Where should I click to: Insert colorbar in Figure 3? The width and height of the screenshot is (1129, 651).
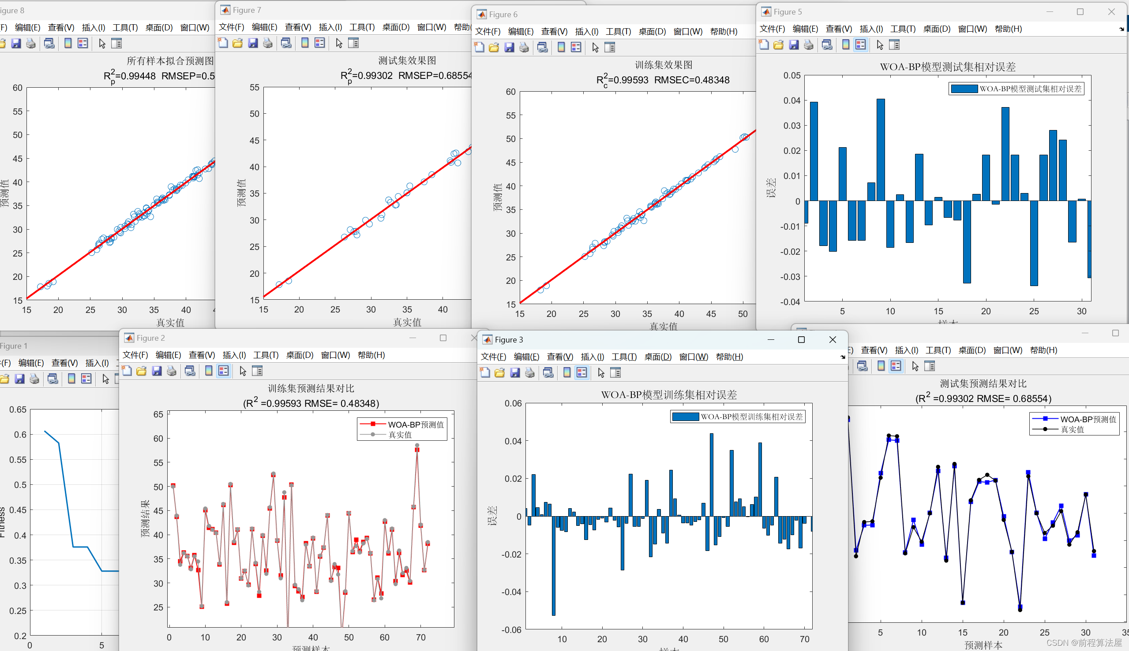pos(567,372)
